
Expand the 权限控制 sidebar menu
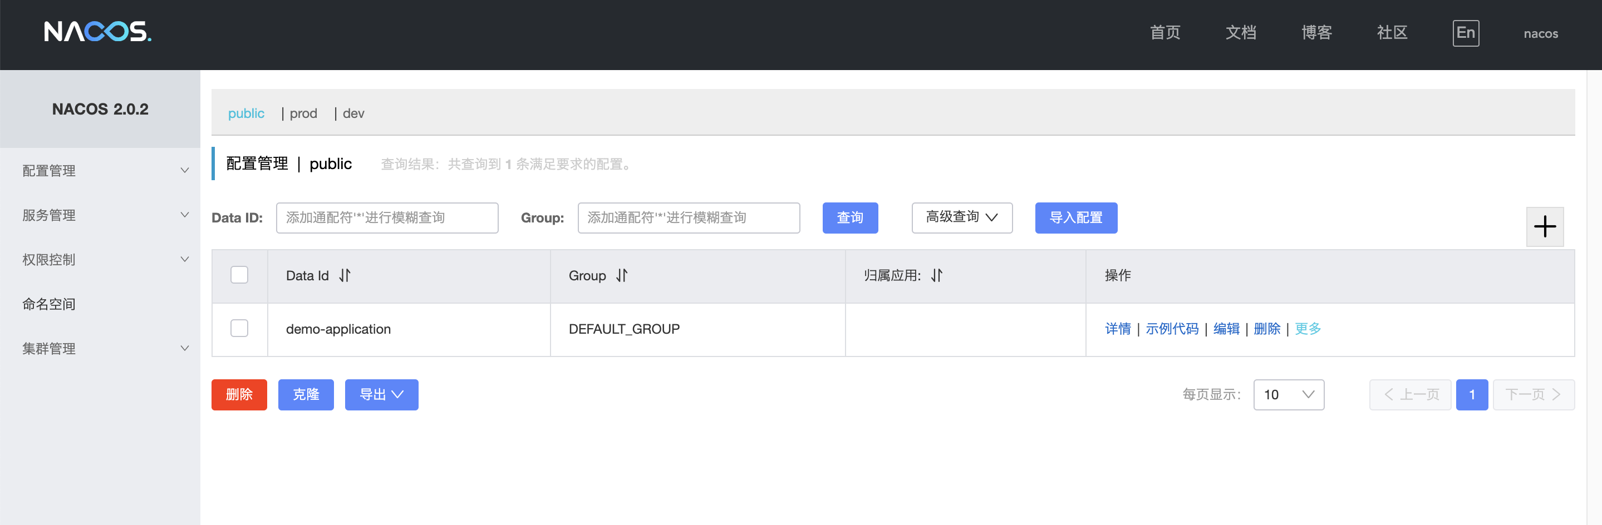point(100,260)
